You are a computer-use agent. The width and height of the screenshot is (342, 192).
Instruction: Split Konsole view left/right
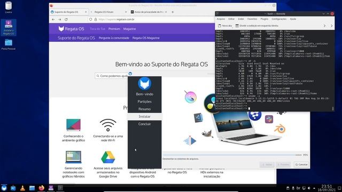[256, 26]
